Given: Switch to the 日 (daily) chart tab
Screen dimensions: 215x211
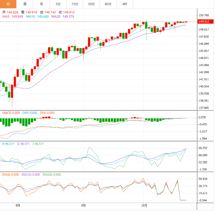Looking at the screenshot, I should (x=8, y=4).
